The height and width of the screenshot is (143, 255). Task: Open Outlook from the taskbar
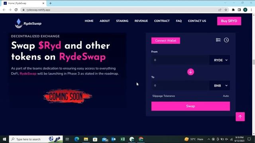click(114, 139)
